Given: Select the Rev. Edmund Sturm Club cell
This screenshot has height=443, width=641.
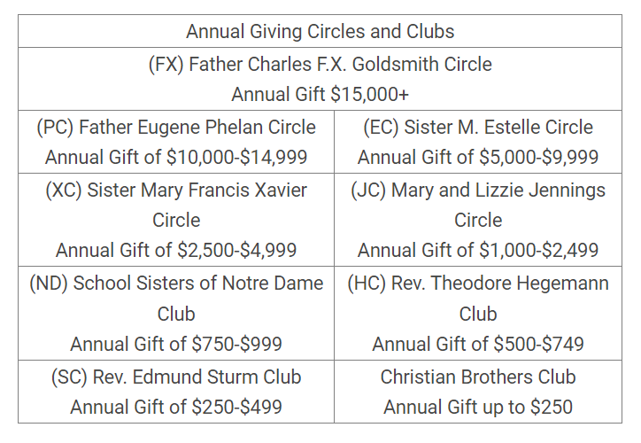Looking at the screenshot, I should click(x=176, y=392).
